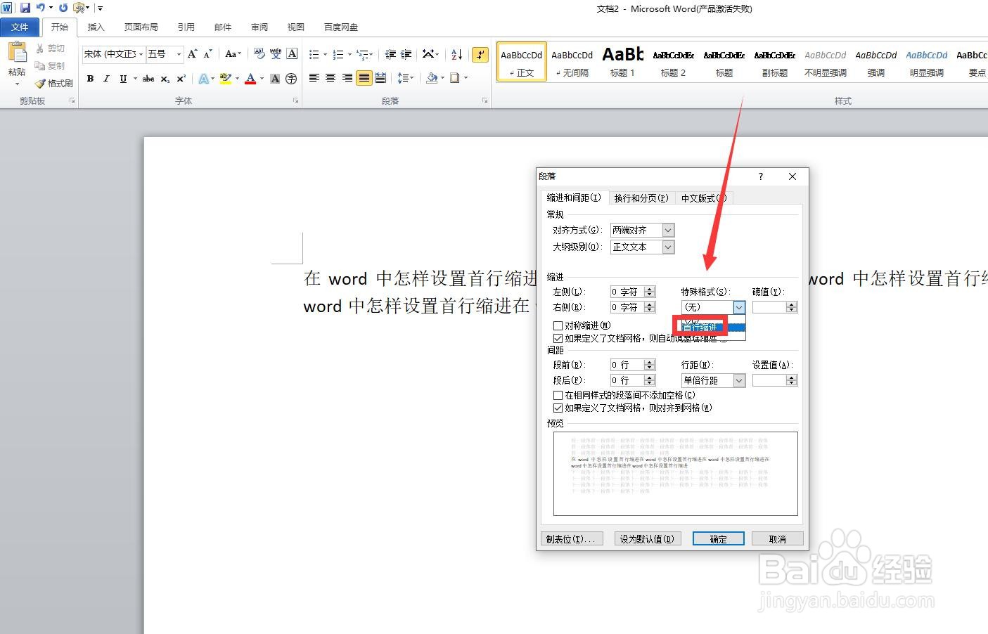Viewport: 988px width, 634px height.
Task: Select the strikethrough icon
Action: [x=147, y=78]
